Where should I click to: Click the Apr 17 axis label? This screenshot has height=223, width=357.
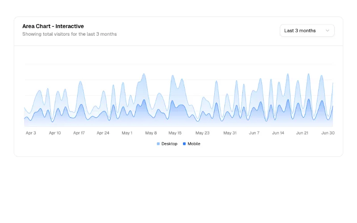click(79, 133)
